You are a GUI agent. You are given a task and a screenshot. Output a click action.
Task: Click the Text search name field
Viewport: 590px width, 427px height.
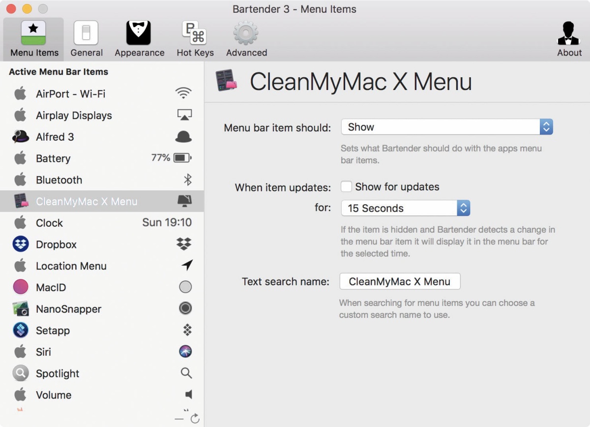400,281
